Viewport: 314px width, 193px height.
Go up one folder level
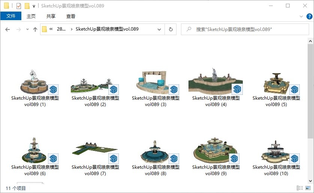tap(35, 29)
